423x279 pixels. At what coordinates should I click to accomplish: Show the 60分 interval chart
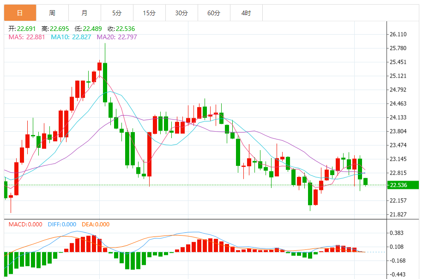pos(214,13)
